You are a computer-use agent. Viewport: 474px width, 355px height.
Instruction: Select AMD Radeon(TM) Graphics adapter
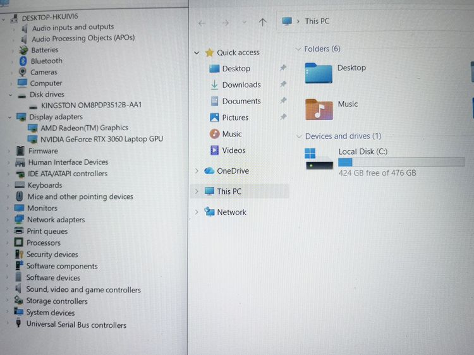click(x=84, y=128)
